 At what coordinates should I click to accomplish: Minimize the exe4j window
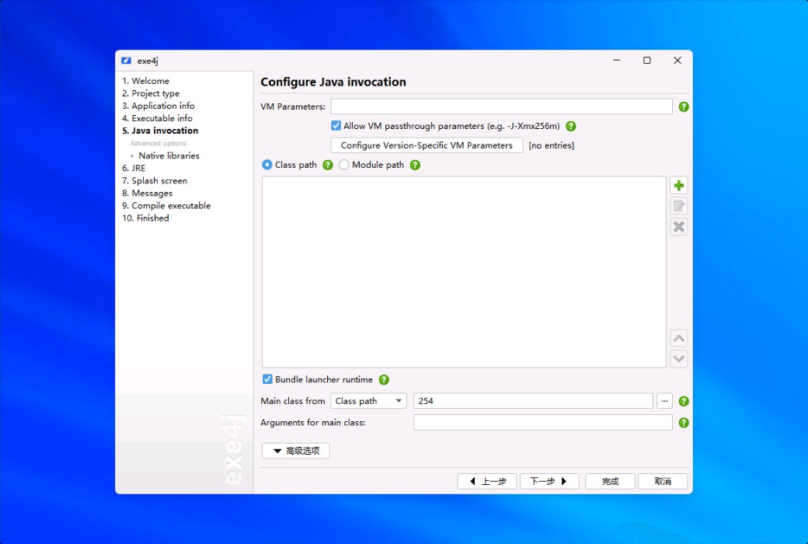[x=616, y=61]
